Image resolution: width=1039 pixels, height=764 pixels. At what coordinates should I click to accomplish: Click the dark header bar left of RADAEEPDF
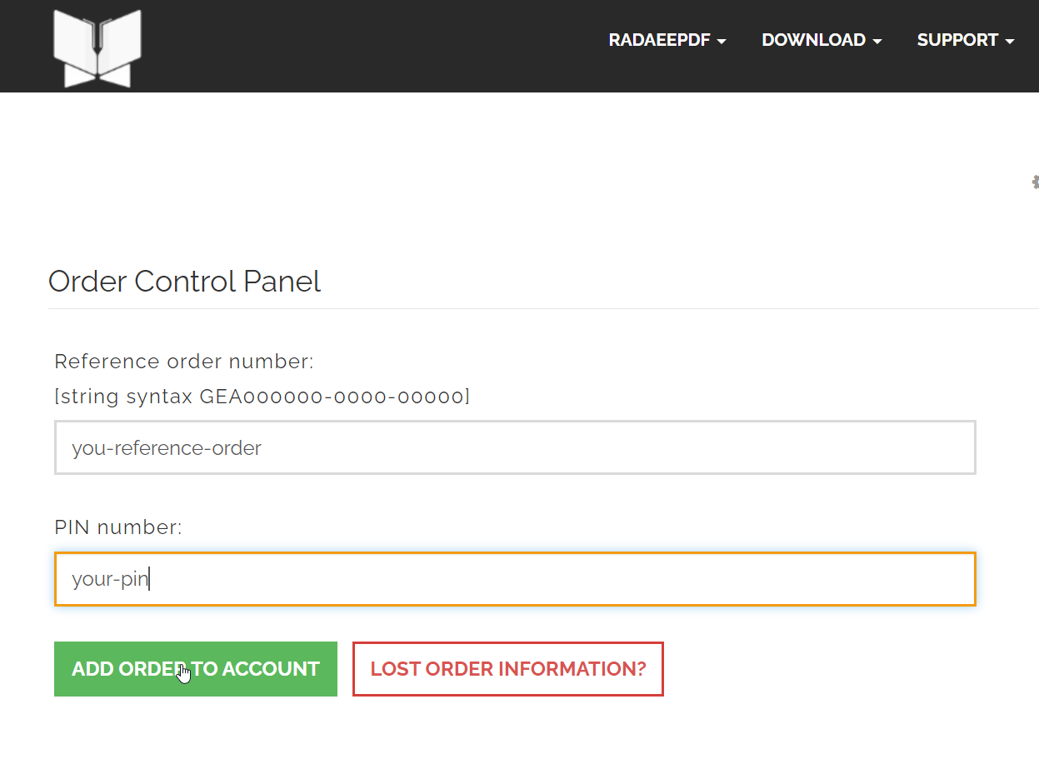[x=375, y=46]
